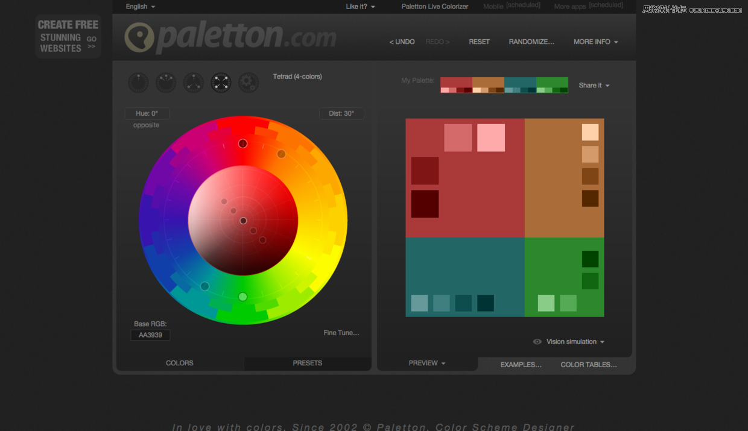Open the Examples tab
Image resolution: width=748 pixels, height=431 pixels.
tap(521, 365)
